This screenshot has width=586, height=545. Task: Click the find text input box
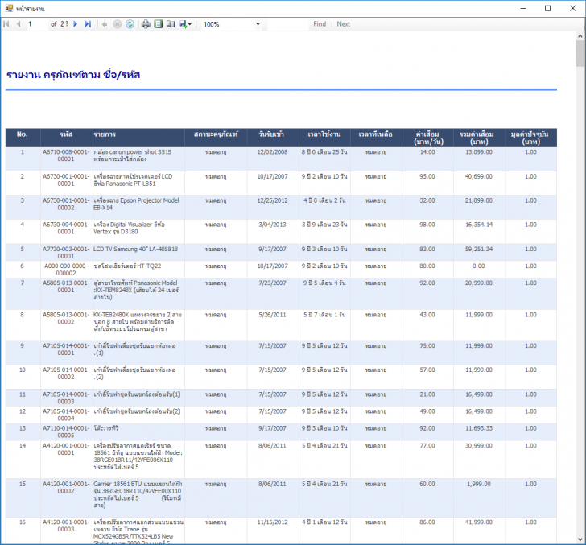tap(286, 24)
